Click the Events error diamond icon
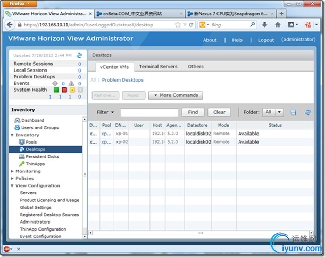 55,83
